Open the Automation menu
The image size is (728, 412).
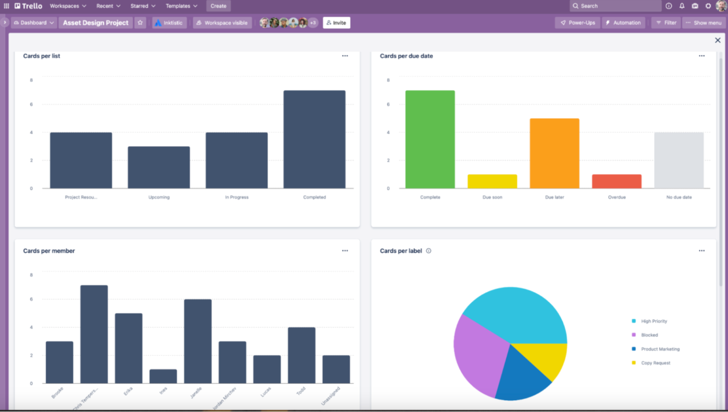pyautogui.click(x=623, y=22)
